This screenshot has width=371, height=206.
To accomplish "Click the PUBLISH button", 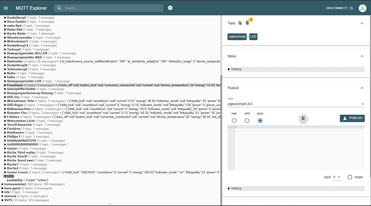I will point(352,118).
